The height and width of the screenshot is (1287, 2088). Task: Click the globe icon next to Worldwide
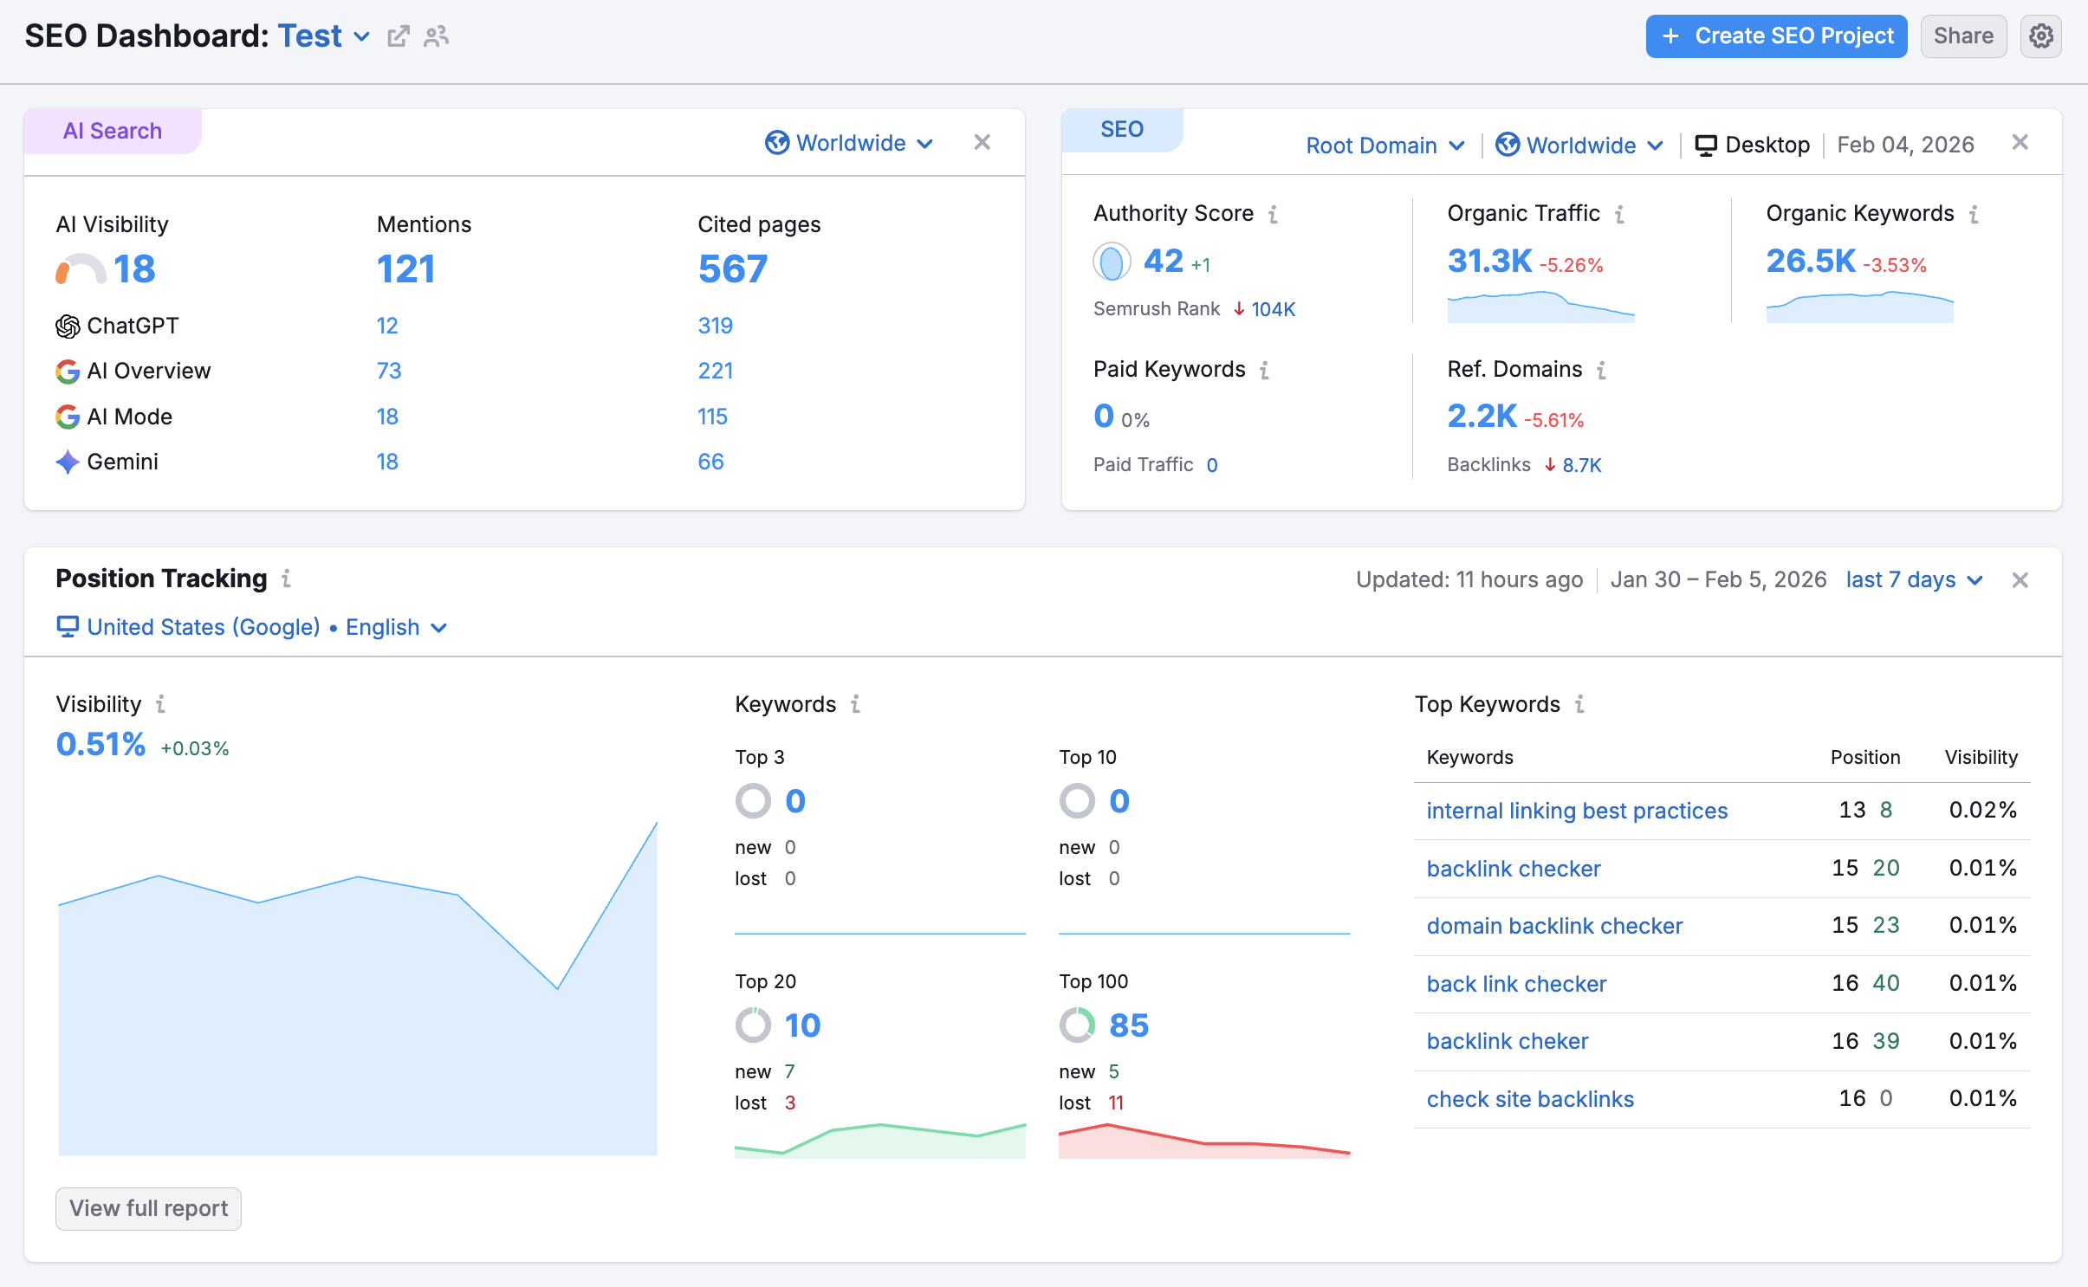coord(775,143)
